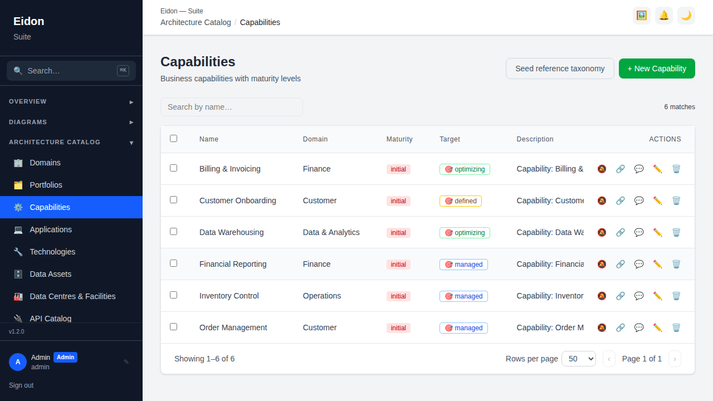The image size is (713, 401).
Task: Edit Data Warehousing with pencil icon
Action: tap(658, 232)
